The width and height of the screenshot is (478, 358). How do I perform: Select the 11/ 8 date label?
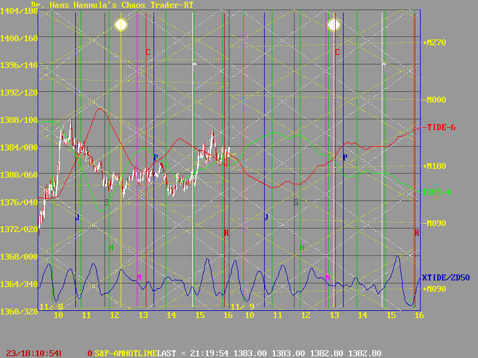tap(51, 307)
